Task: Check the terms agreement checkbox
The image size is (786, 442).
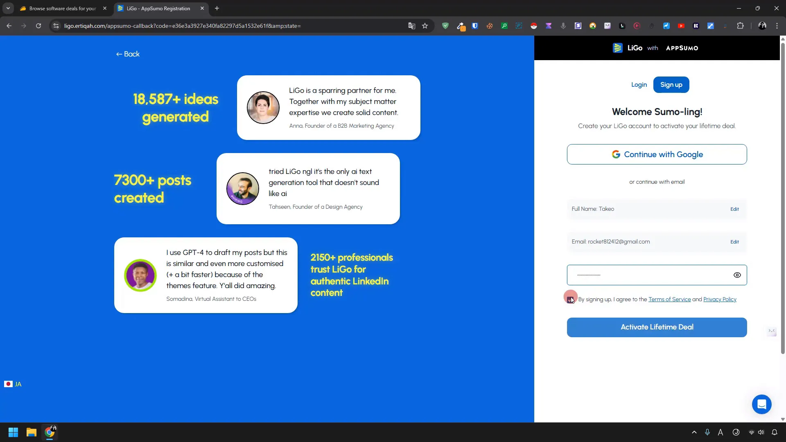Action: click(x=570, y=300)
